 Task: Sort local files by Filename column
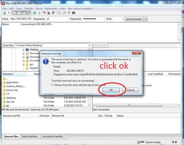coord(14,74)
